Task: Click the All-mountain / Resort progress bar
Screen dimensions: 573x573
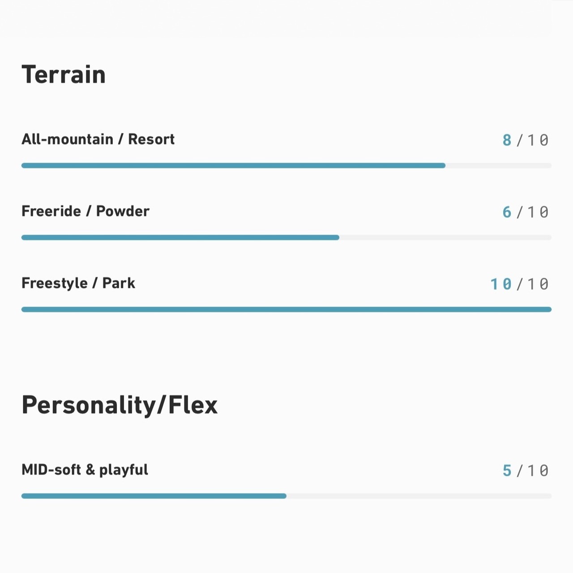Action: (286, 166)
